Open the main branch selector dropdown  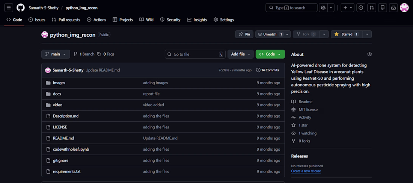(x=56, y=54)
